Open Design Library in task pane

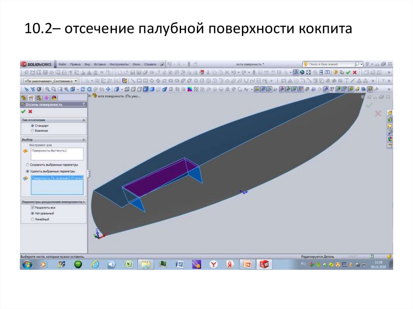pyautogui.click(x=390, y=119)
